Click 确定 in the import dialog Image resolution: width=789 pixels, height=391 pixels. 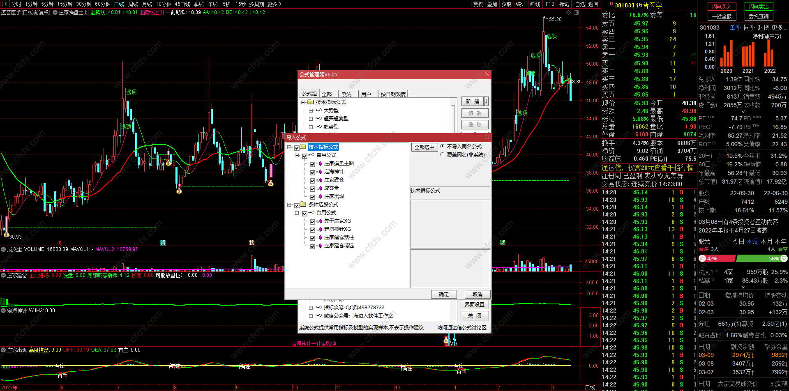tap(444, 294)
